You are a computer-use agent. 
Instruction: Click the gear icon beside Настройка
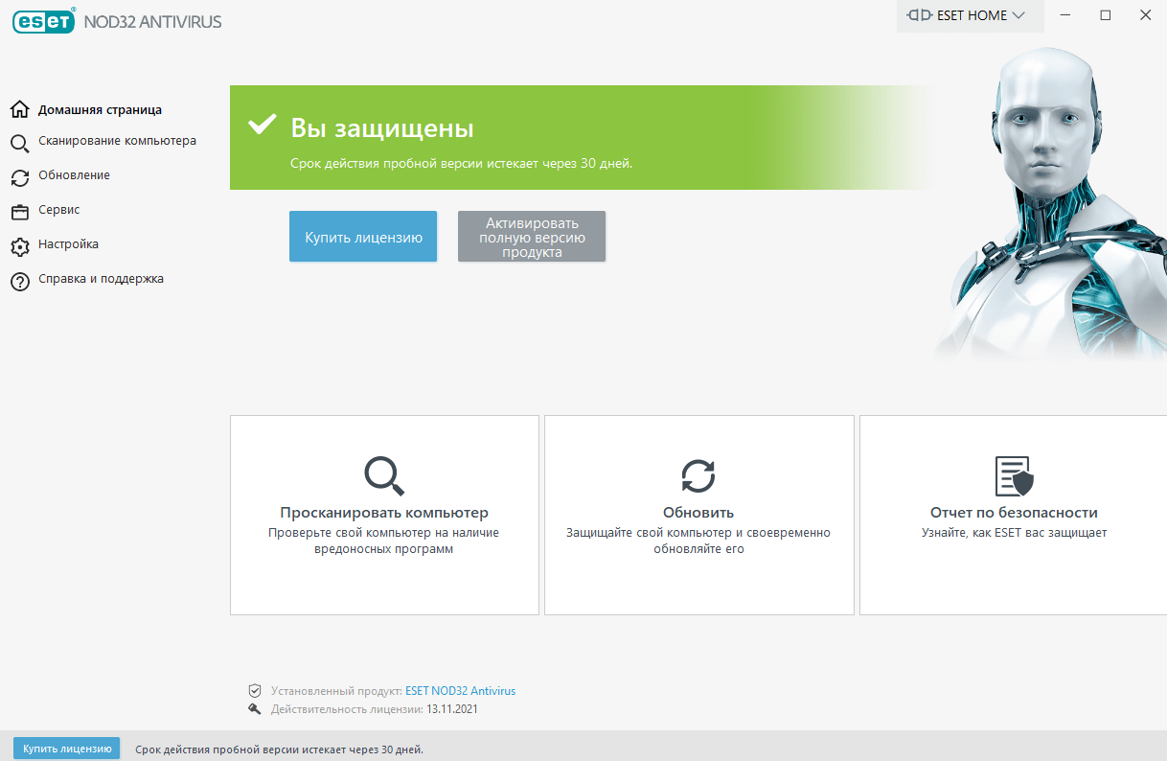point(19,247)
